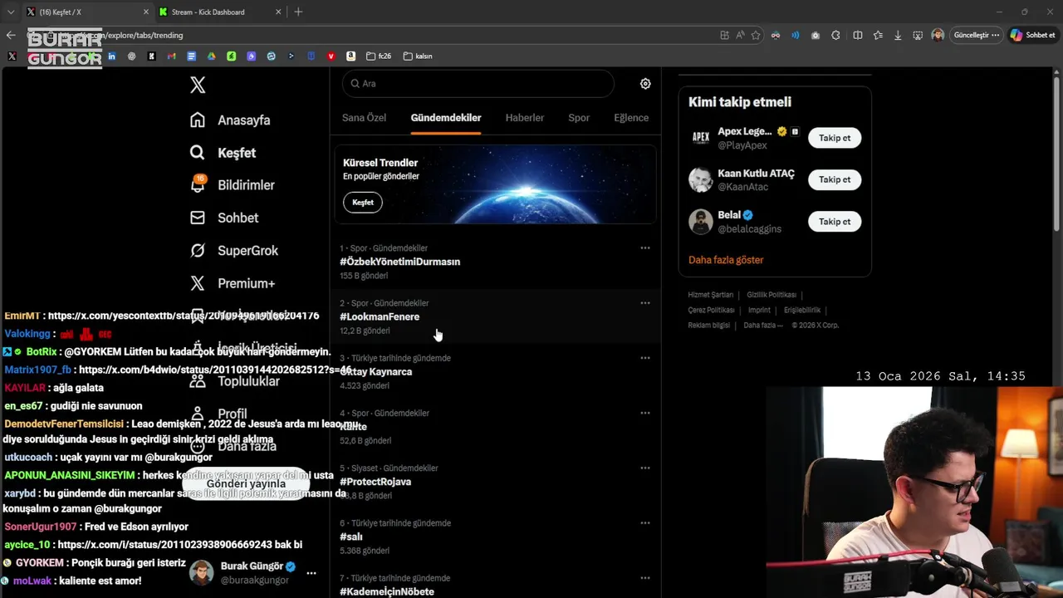Click Keşfet button on Küresel Trendler banner
This screenshot has height=598, width=1063.
pyautogui.click(x=363, y=203)
